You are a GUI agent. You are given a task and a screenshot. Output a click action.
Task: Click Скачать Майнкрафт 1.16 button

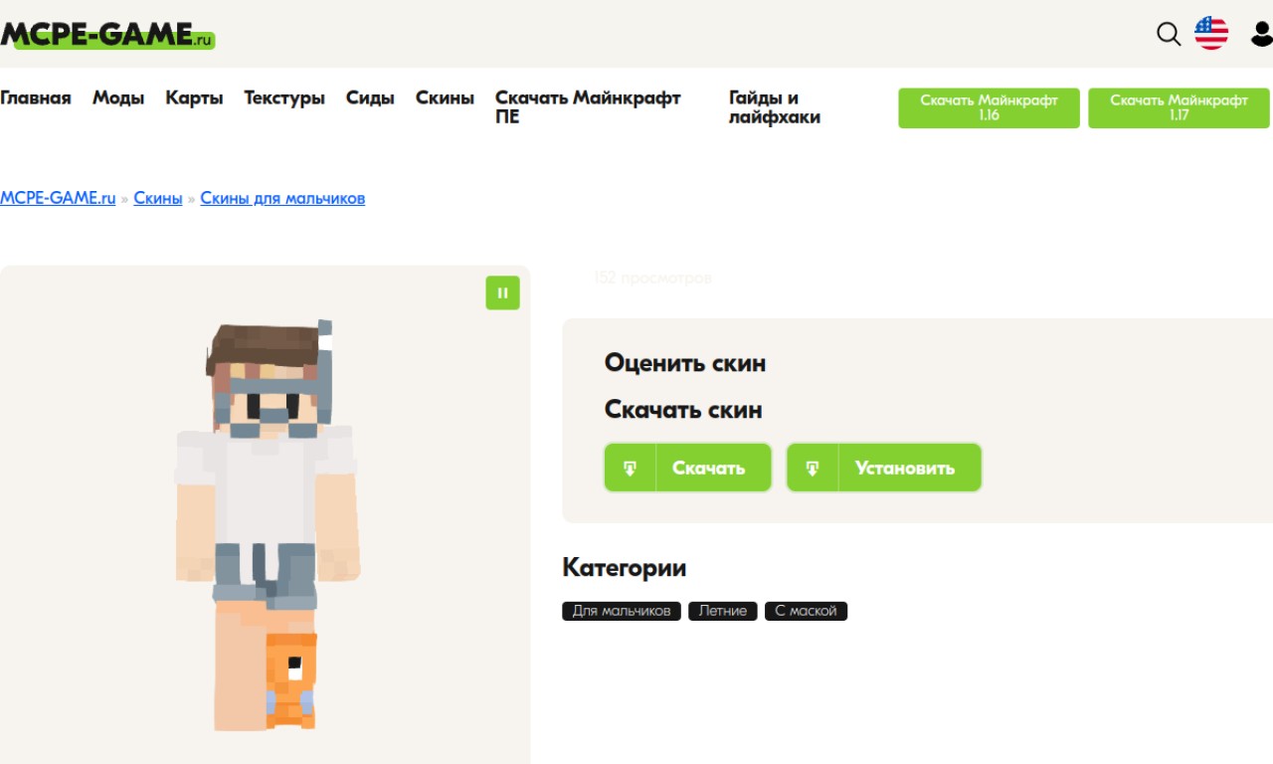click(x=989, y=108)
